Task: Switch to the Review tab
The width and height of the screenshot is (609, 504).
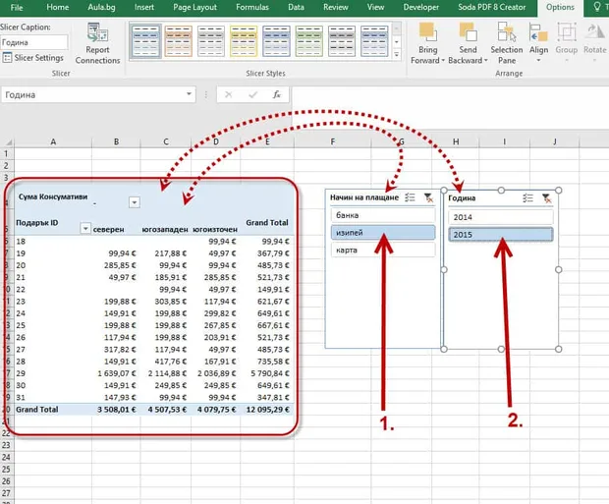Action: pos(336,8)
